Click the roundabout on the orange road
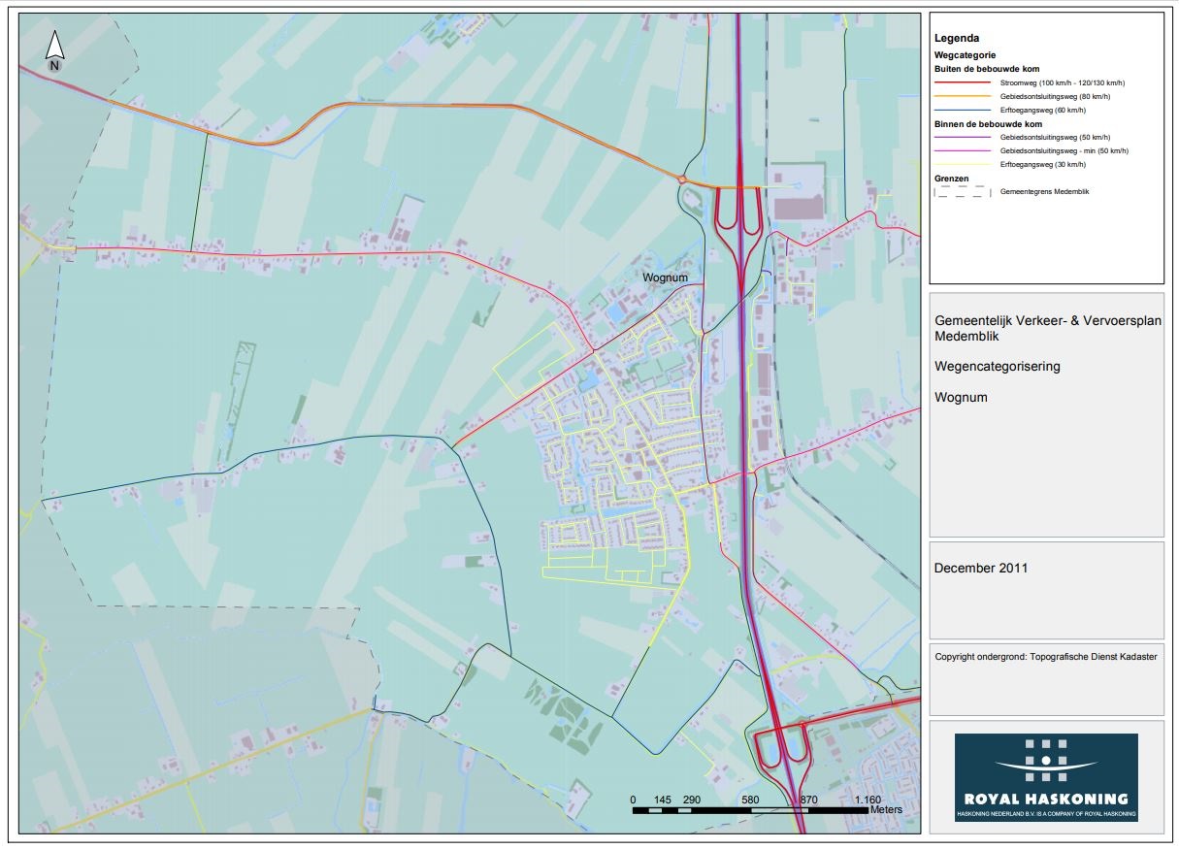The height and width of the screenshot is (849, 1179). tap(682, 180)
